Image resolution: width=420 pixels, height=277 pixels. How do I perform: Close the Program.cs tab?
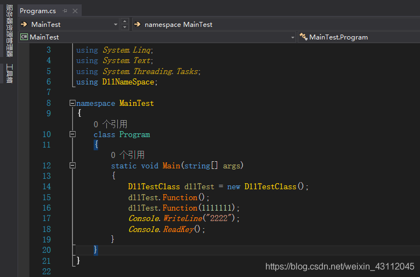75,11
